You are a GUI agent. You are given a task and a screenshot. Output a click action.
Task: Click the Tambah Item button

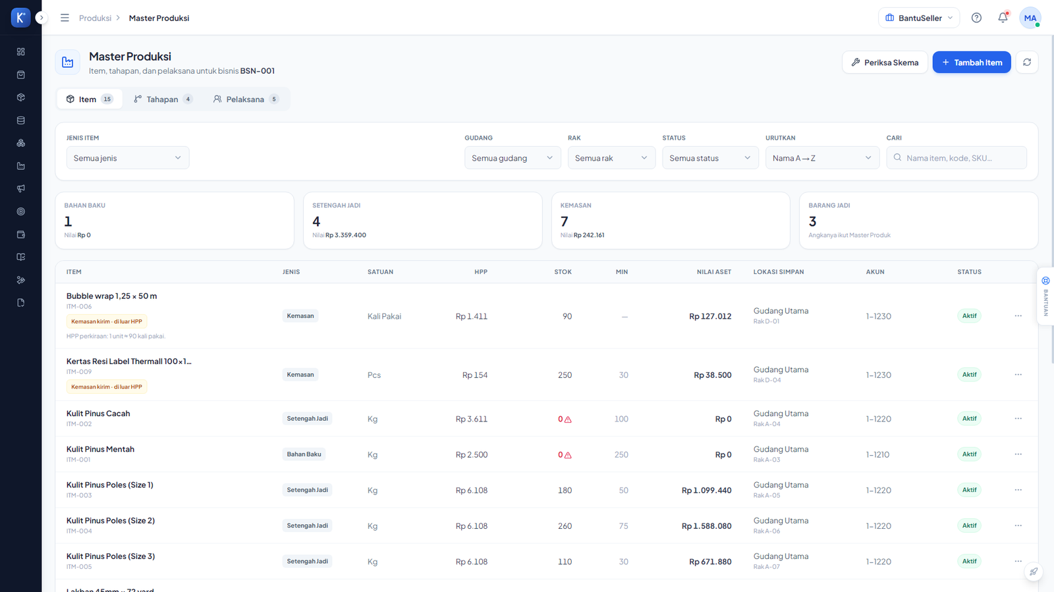point(972,63)
